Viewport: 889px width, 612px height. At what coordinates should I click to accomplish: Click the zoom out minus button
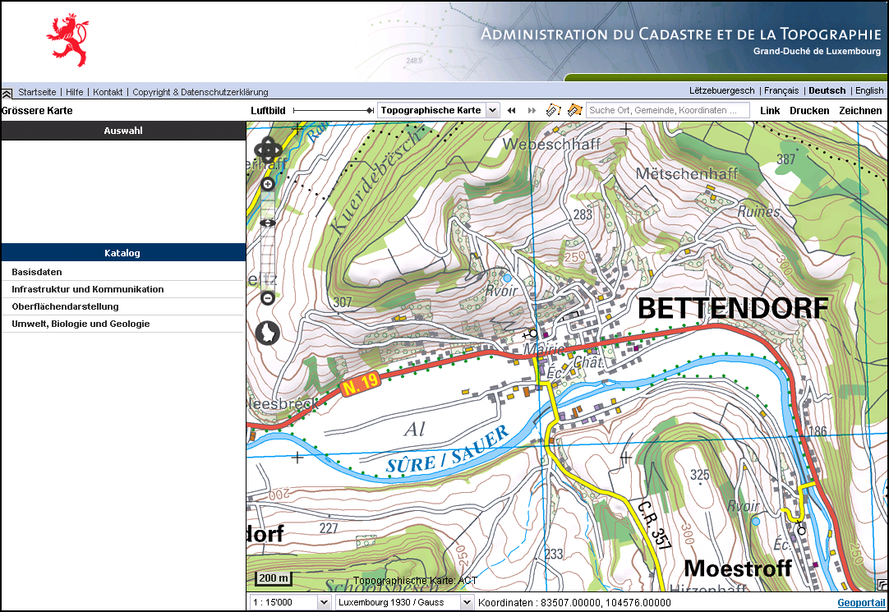267,298
